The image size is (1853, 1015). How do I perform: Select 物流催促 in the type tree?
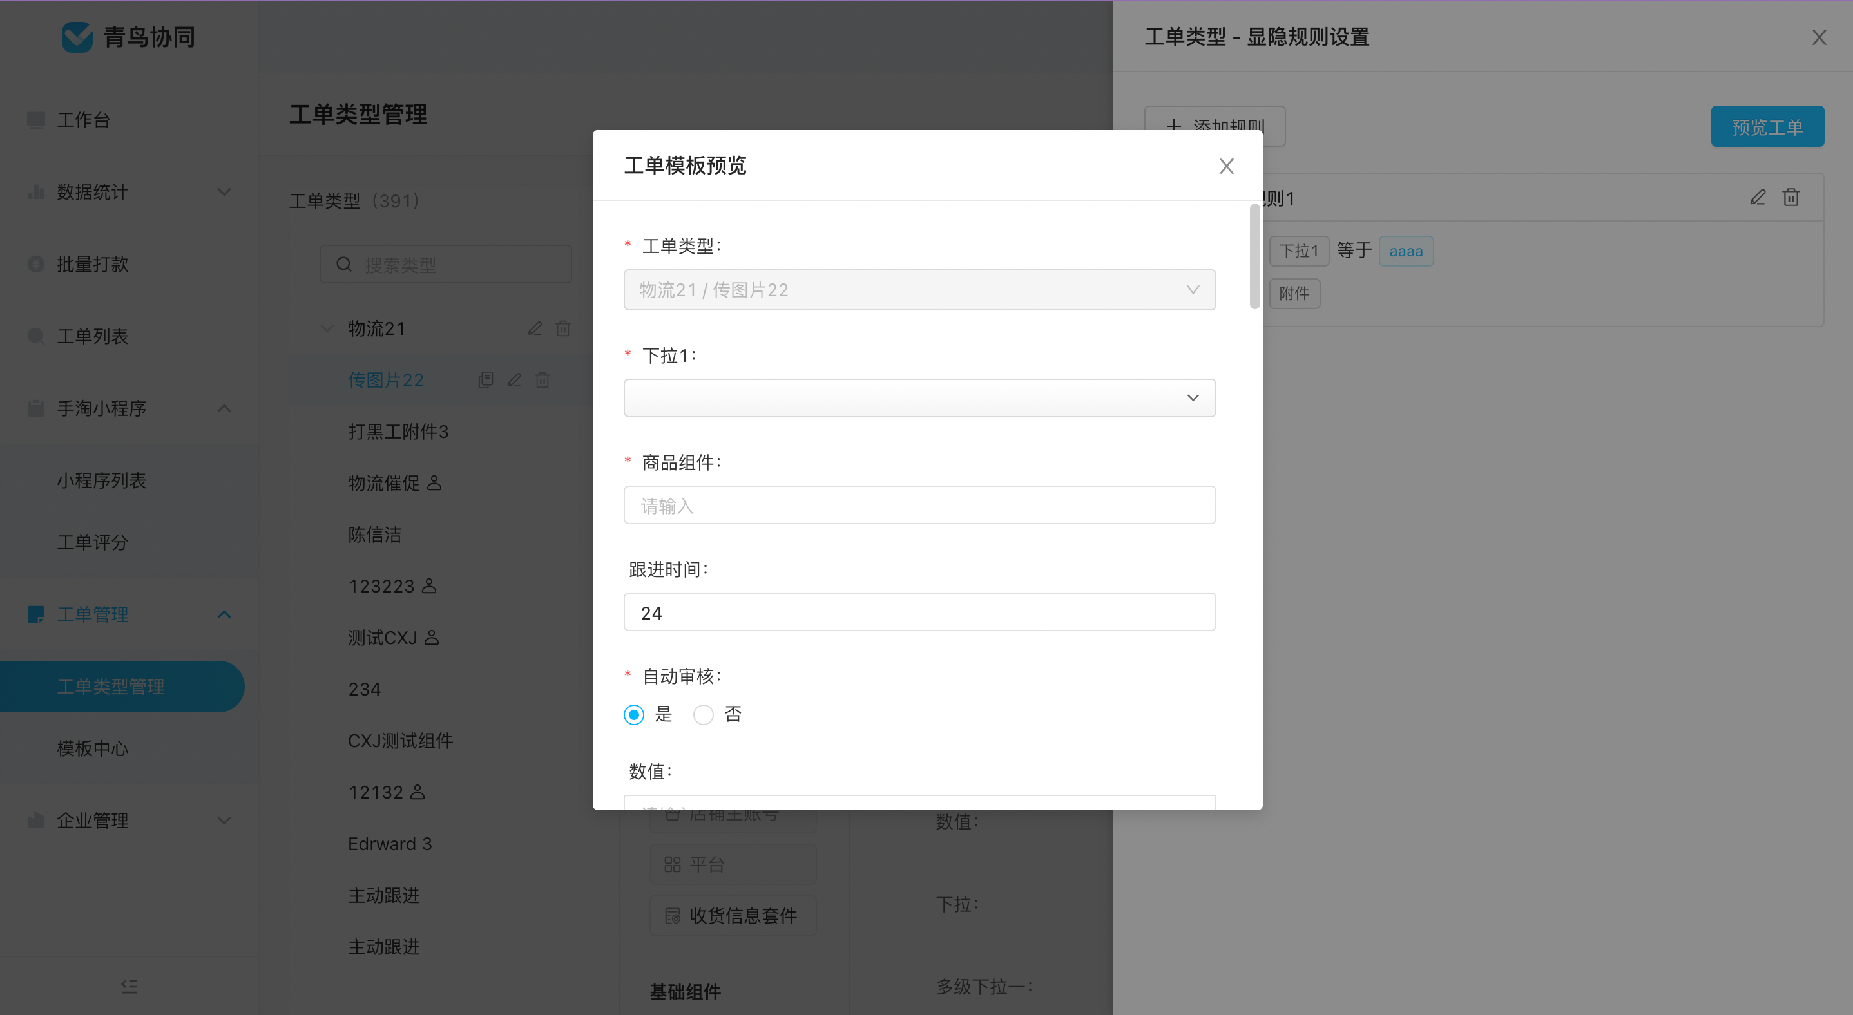pos(383,483)
